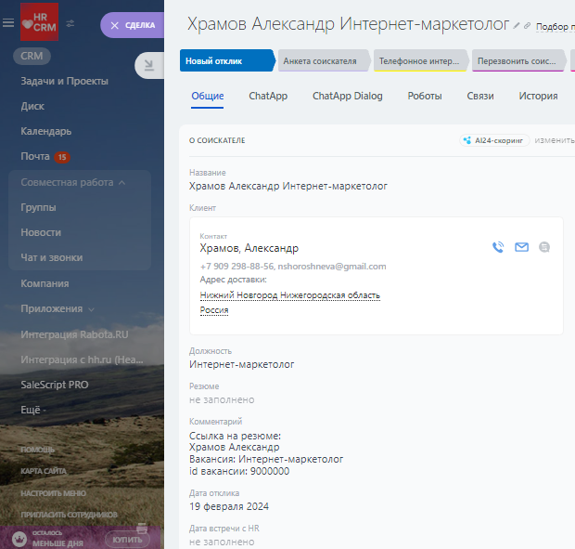The height and width of the screenshot is (549, 575).
Task: Click the AI24-скоринг button
Action: 494,140
